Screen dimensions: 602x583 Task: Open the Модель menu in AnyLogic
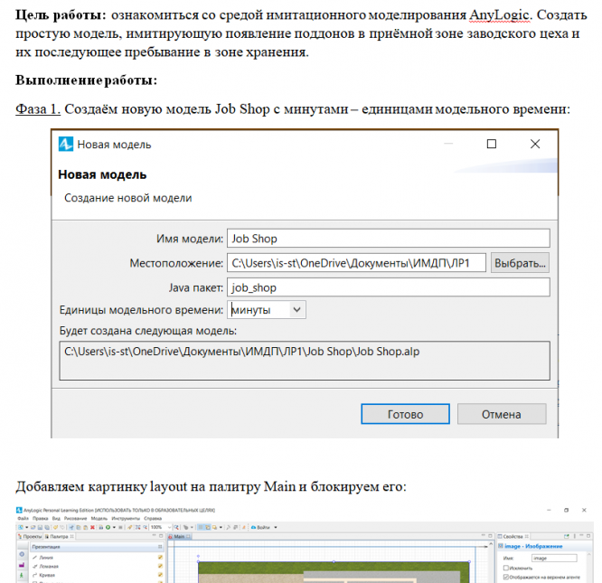coord(99,518)
